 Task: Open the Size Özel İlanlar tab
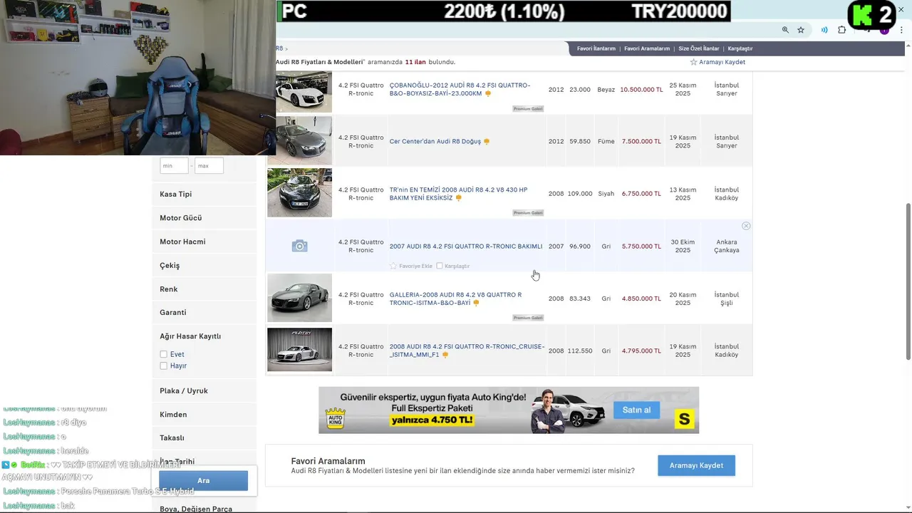pyautogui.click(x=699, y=48)
